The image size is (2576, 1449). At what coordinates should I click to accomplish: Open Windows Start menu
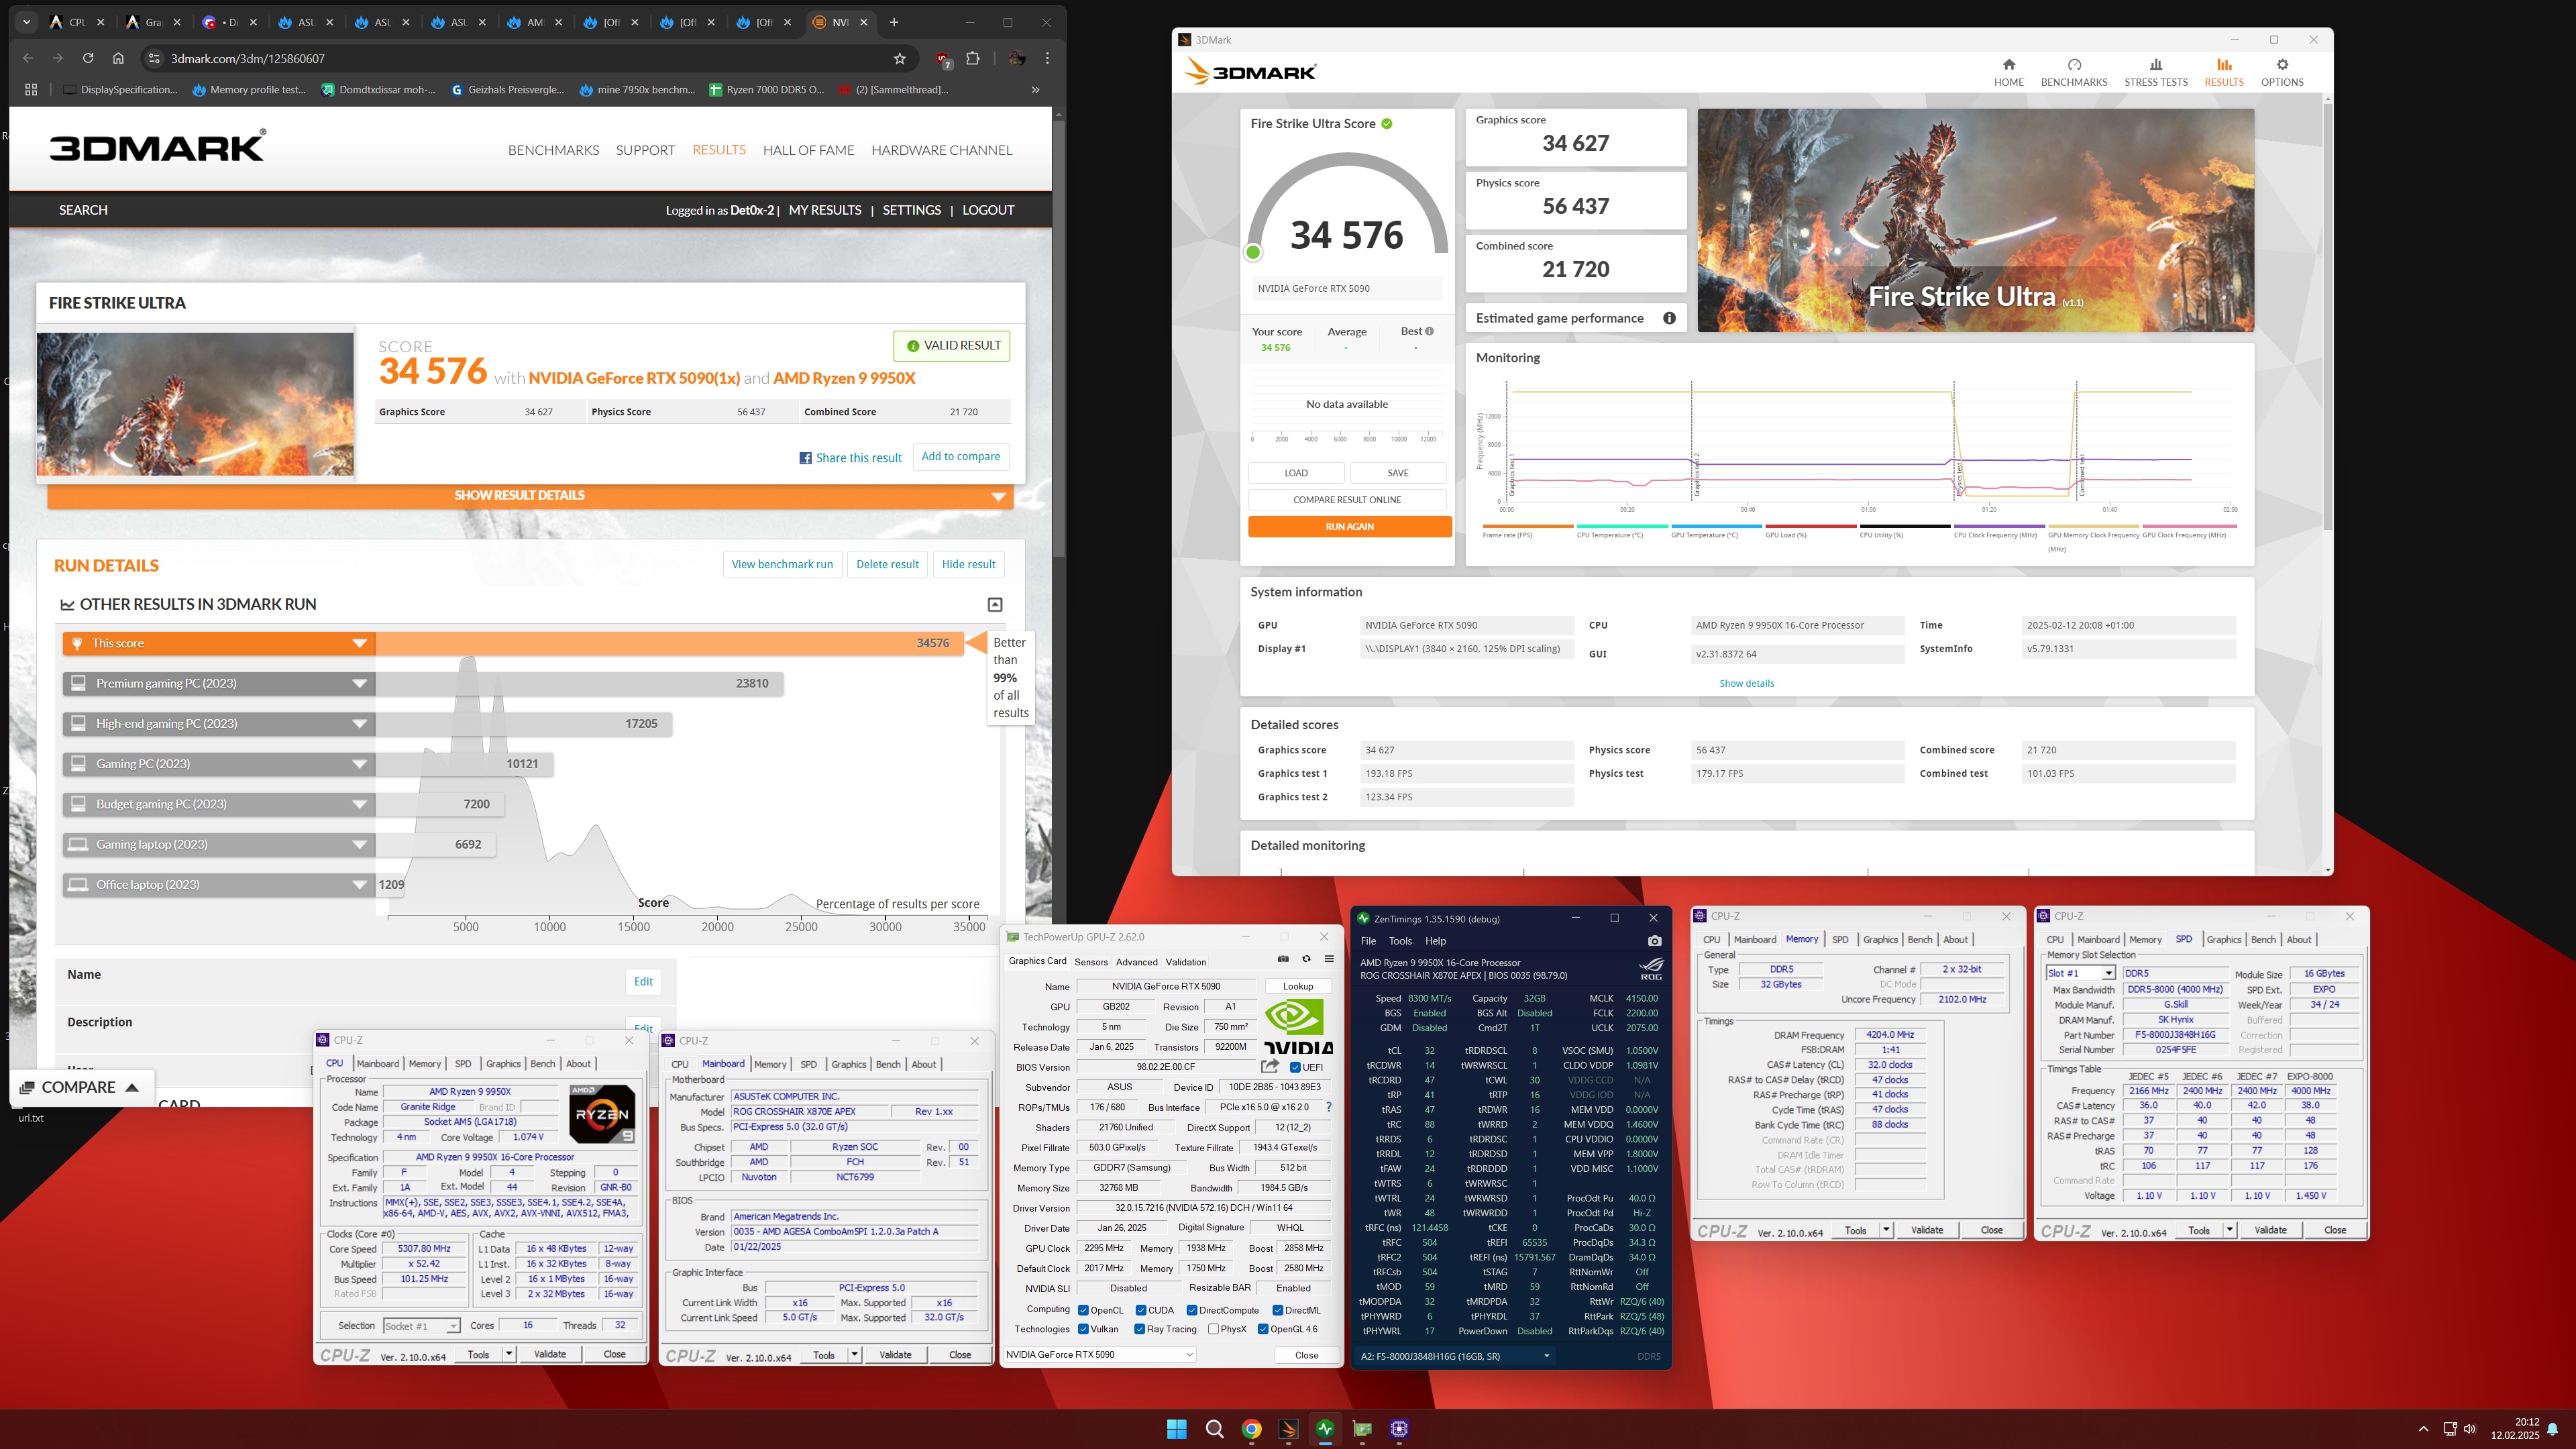click(1177, 1429)
